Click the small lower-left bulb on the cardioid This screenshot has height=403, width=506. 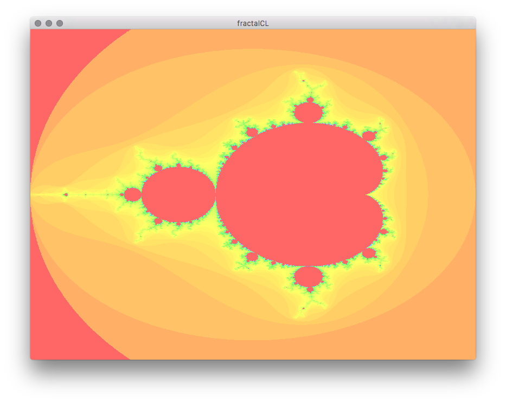(252, 256)
